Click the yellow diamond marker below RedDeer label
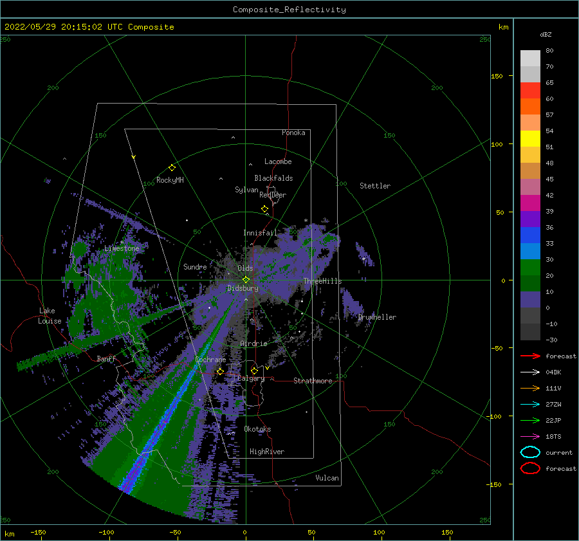Screen dimensions: 579x541 pos(265,209)
